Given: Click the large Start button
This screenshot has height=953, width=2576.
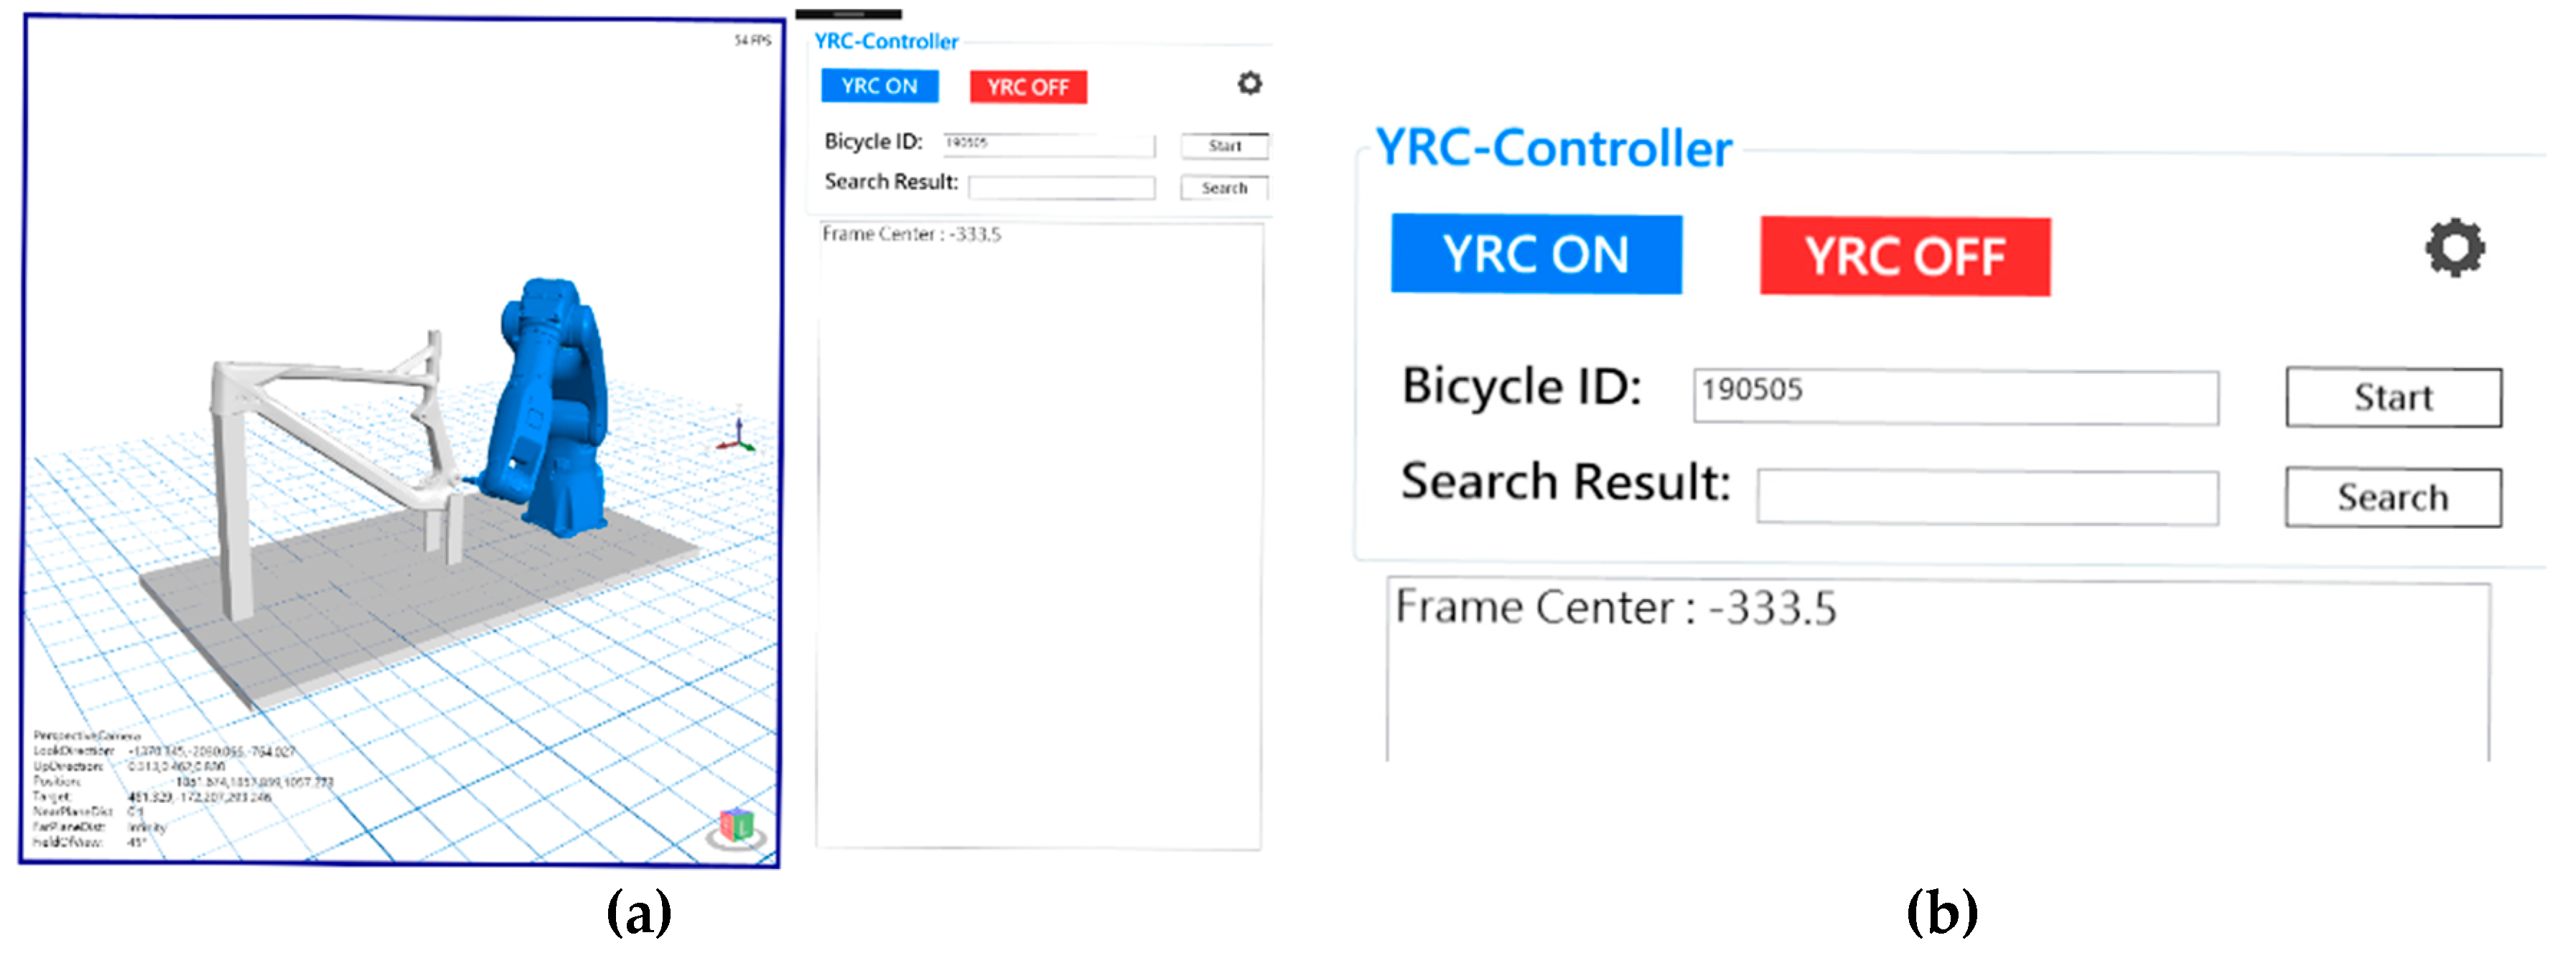Looking at the screenshot, I should coord(2392,397).
